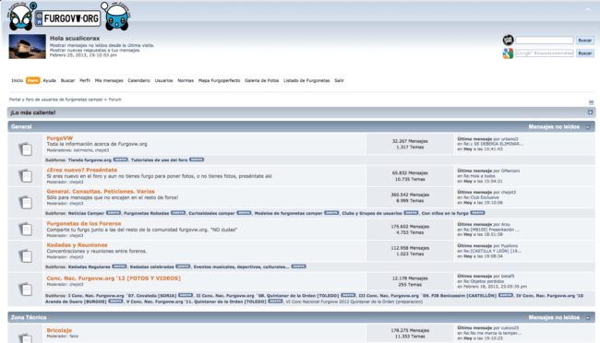Go to Inicio menu item
Screen dimensions: 600x343
[x=18, y=80]
